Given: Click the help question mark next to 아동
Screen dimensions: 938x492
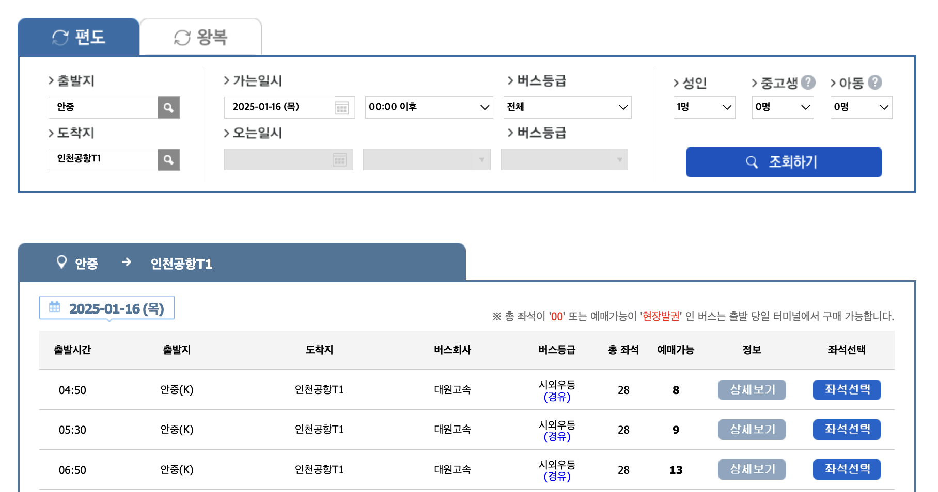Looking at the screenshot, I should click(875, 81).
